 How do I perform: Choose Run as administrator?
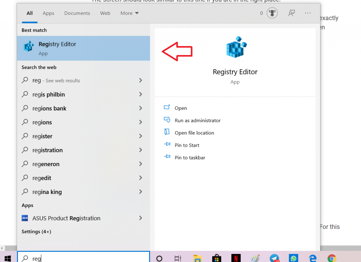pyautogui.click(x=197, y=120)
